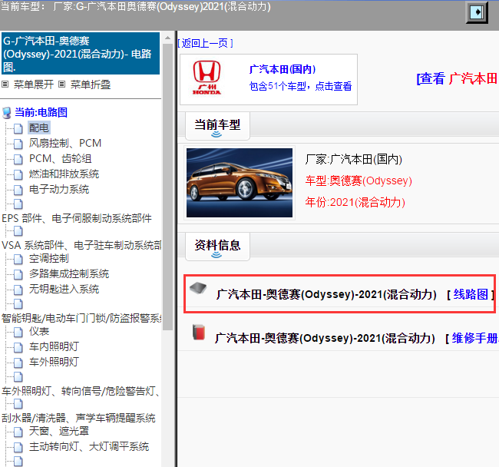Open 天窗、遮光罩 in the tree

click(59, 432)
